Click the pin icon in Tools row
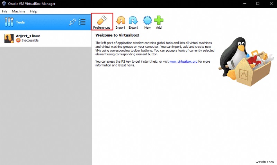 pyautogui.click(x=72, y=22)
